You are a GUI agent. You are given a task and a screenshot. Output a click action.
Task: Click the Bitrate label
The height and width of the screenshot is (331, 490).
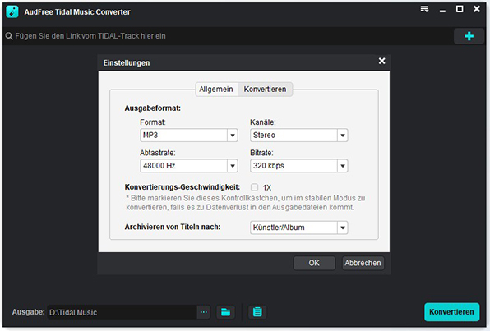coord(261,153)
